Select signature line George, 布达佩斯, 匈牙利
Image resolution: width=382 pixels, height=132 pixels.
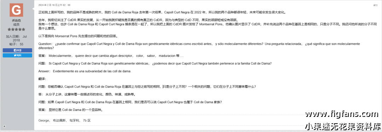pyautogui.click(x=65, y=120)
